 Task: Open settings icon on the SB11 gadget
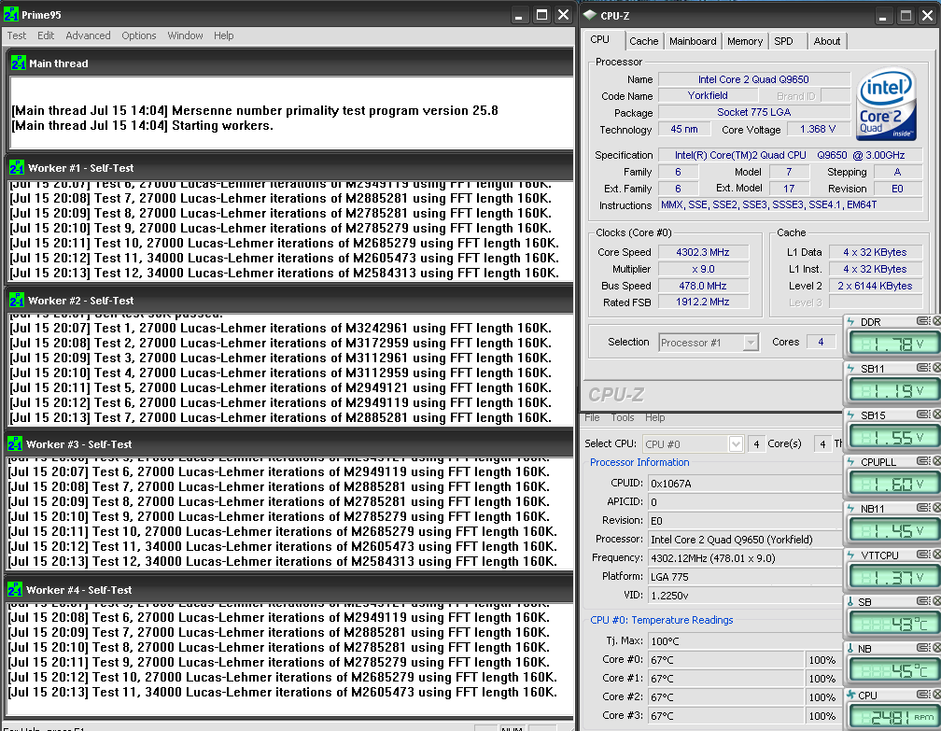click(x=923, y=367)
